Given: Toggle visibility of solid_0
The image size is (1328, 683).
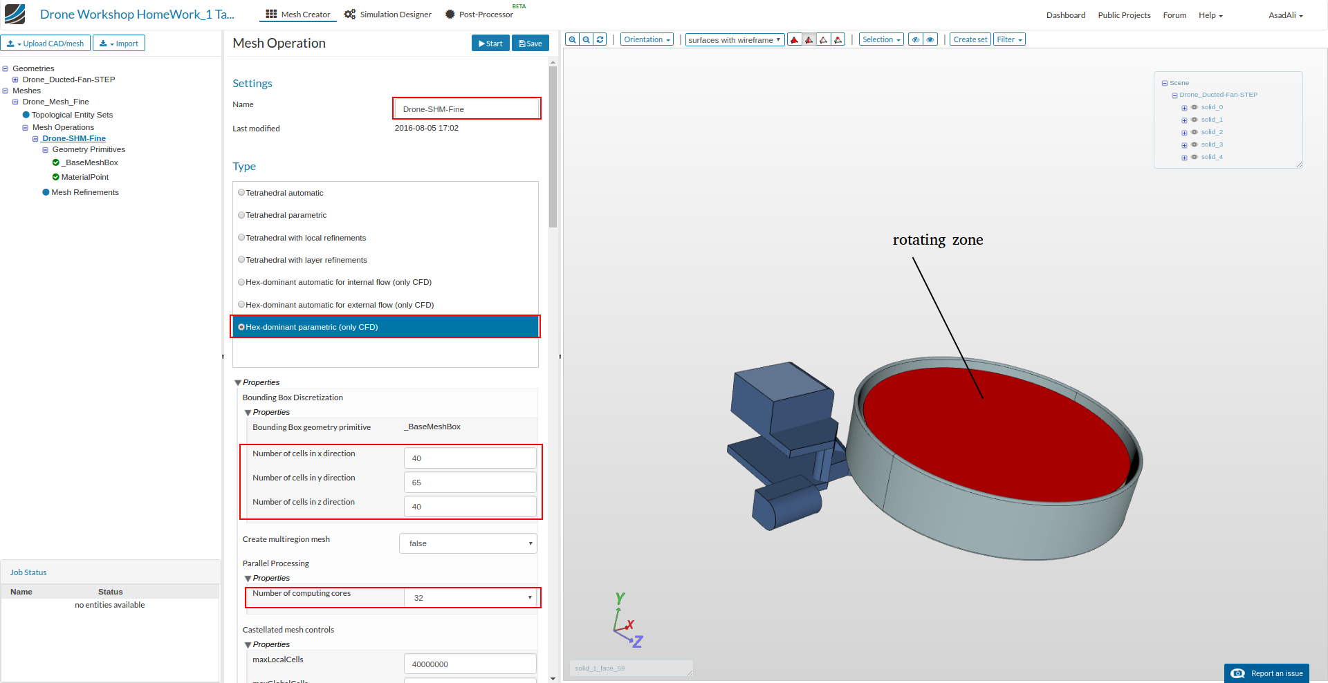Looking at the screenshot, I should point(1194,107).
